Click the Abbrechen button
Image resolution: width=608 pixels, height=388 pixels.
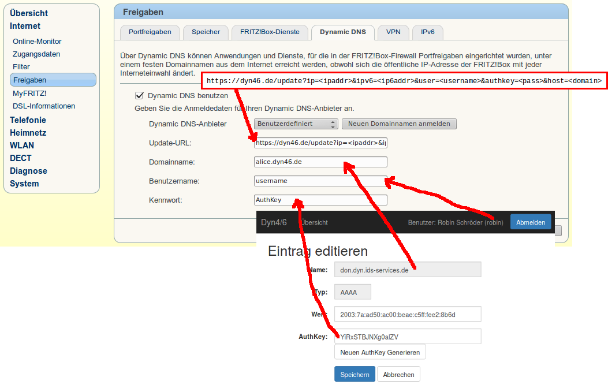pos(398,374)
